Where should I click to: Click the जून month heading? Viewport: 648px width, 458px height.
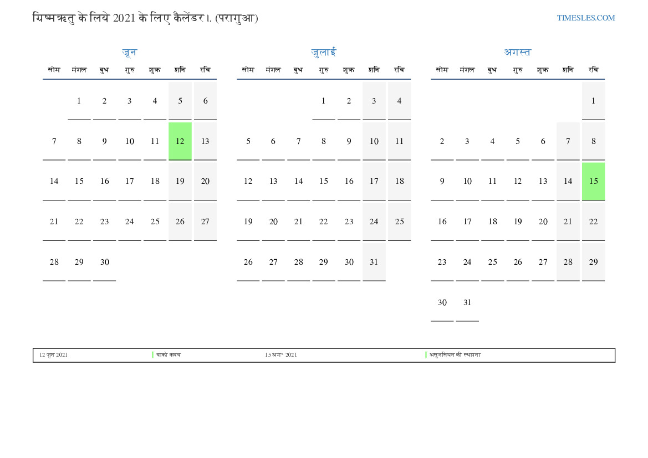coord(129,53)
